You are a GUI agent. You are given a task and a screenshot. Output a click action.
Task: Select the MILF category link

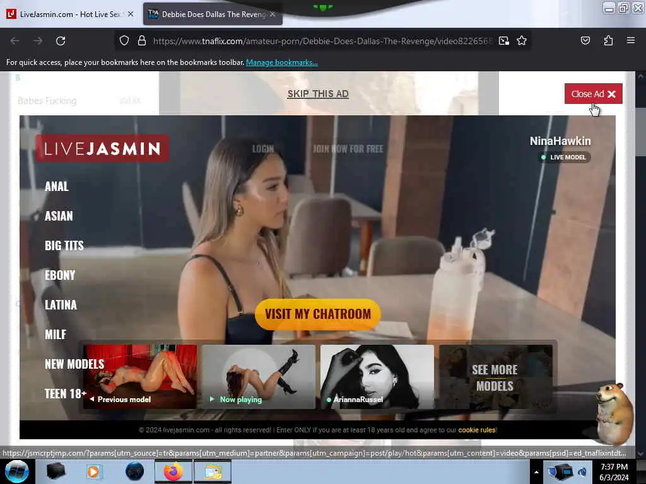[x=56, y=335]
